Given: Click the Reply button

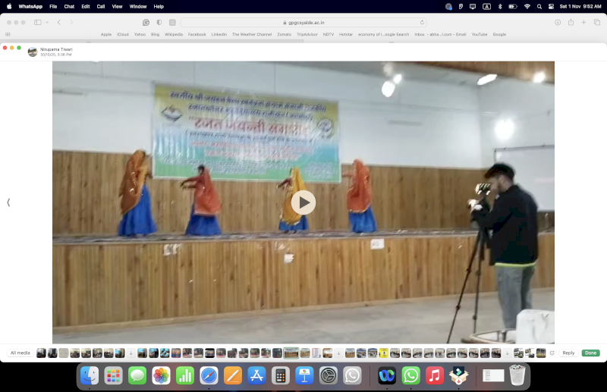Looking at the screenshot, I should click(x=568, y=353).
